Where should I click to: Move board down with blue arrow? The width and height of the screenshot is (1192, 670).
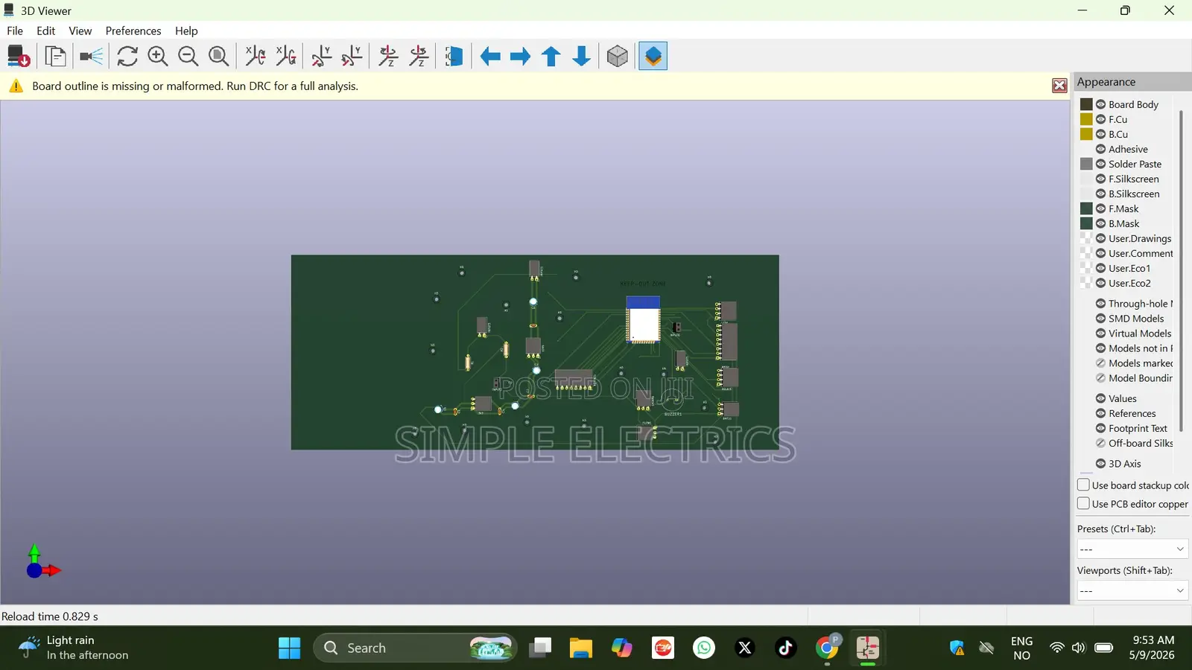(582, 57)
